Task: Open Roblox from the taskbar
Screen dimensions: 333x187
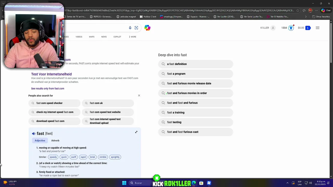Action: 209,183
